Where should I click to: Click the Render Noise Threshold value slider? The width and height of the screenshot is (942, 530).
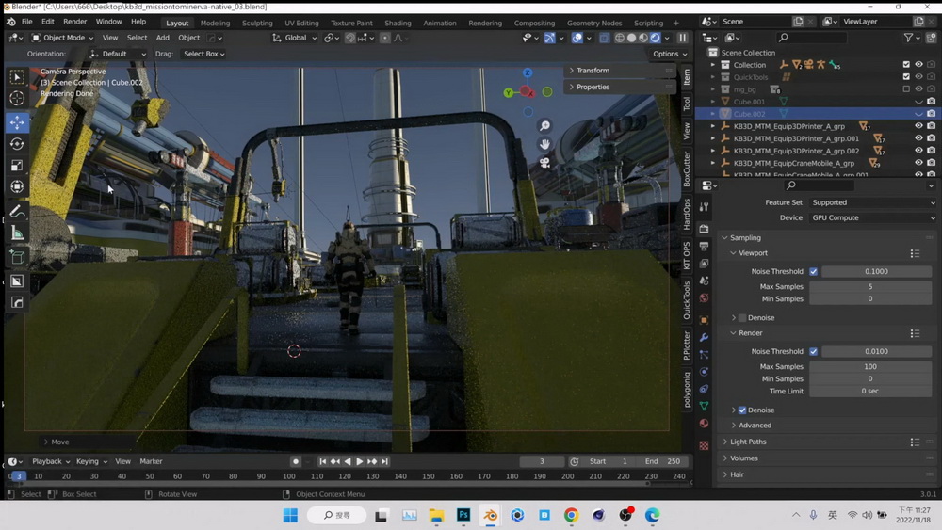pos(876,352)
